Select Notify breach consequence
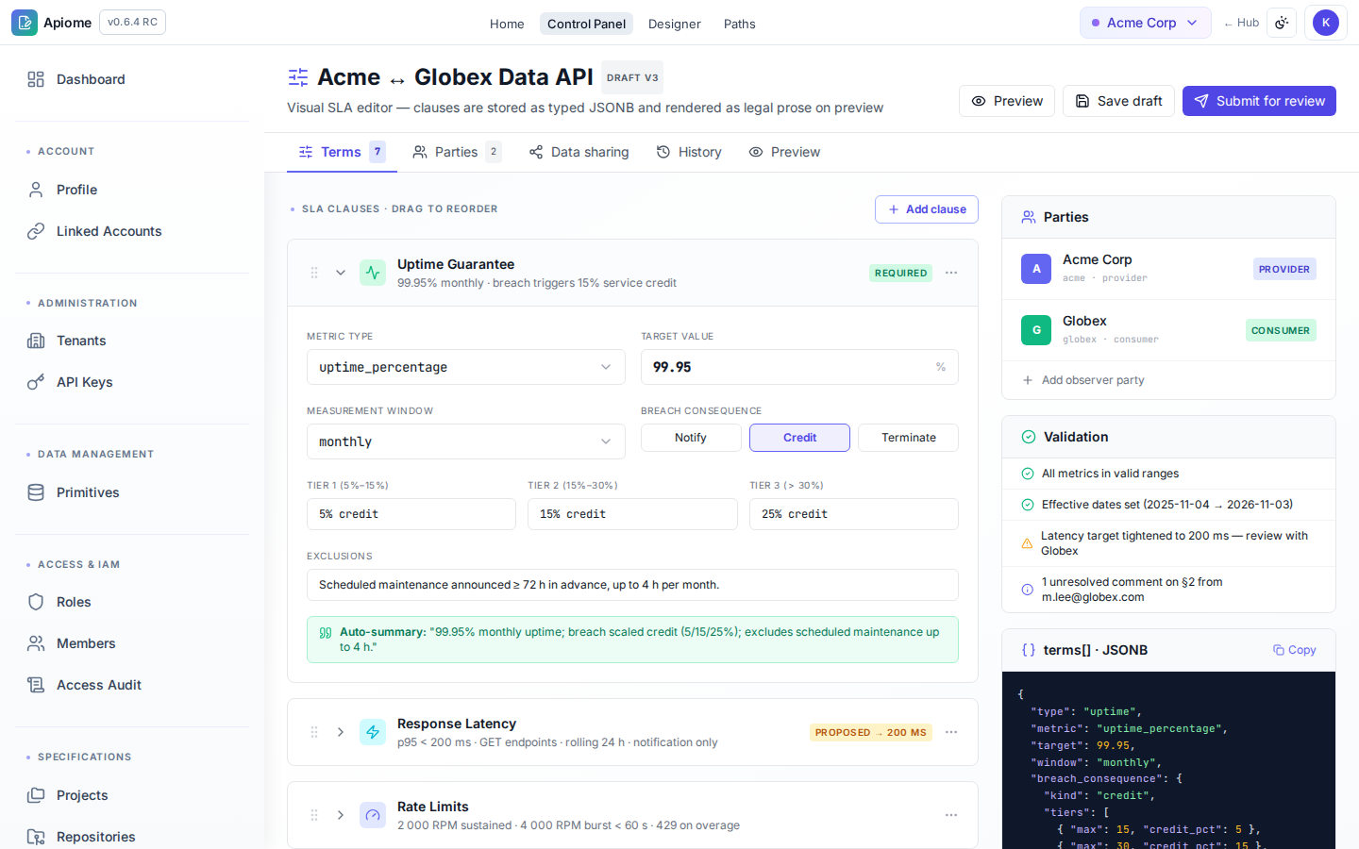The height and width of the screenshot is (849, 1359). (x=691, y=438)
